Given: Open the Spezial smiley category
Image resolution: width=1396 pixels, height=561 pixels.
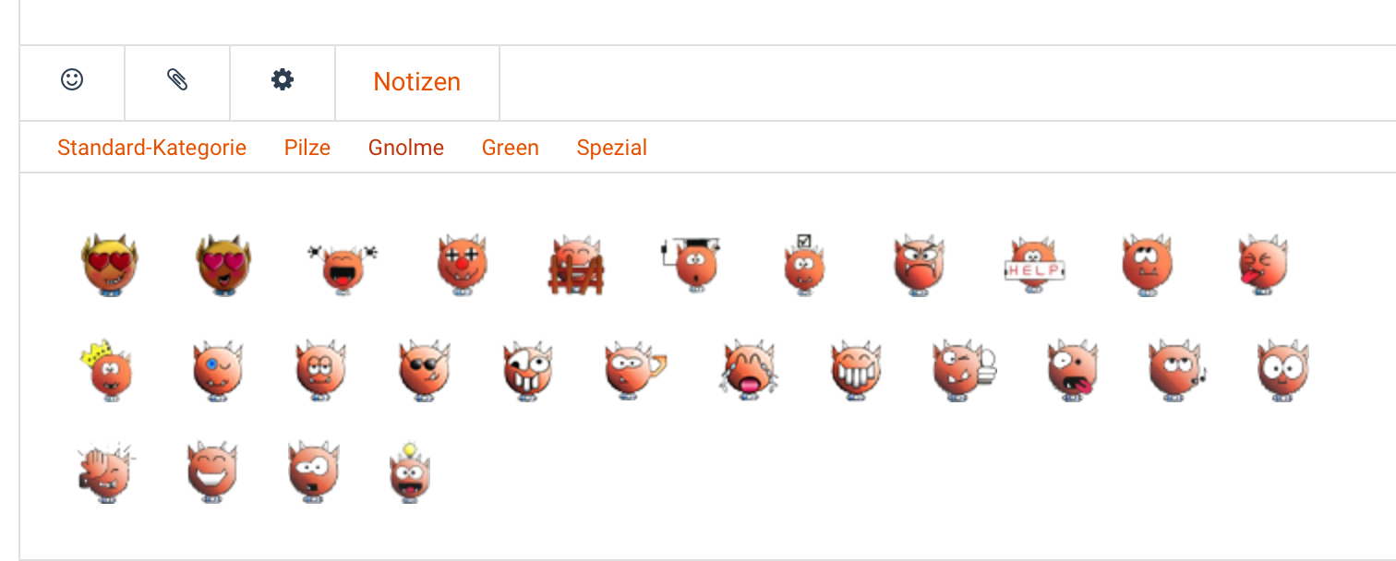Looking at the screenshot, I should click(612, 148).
